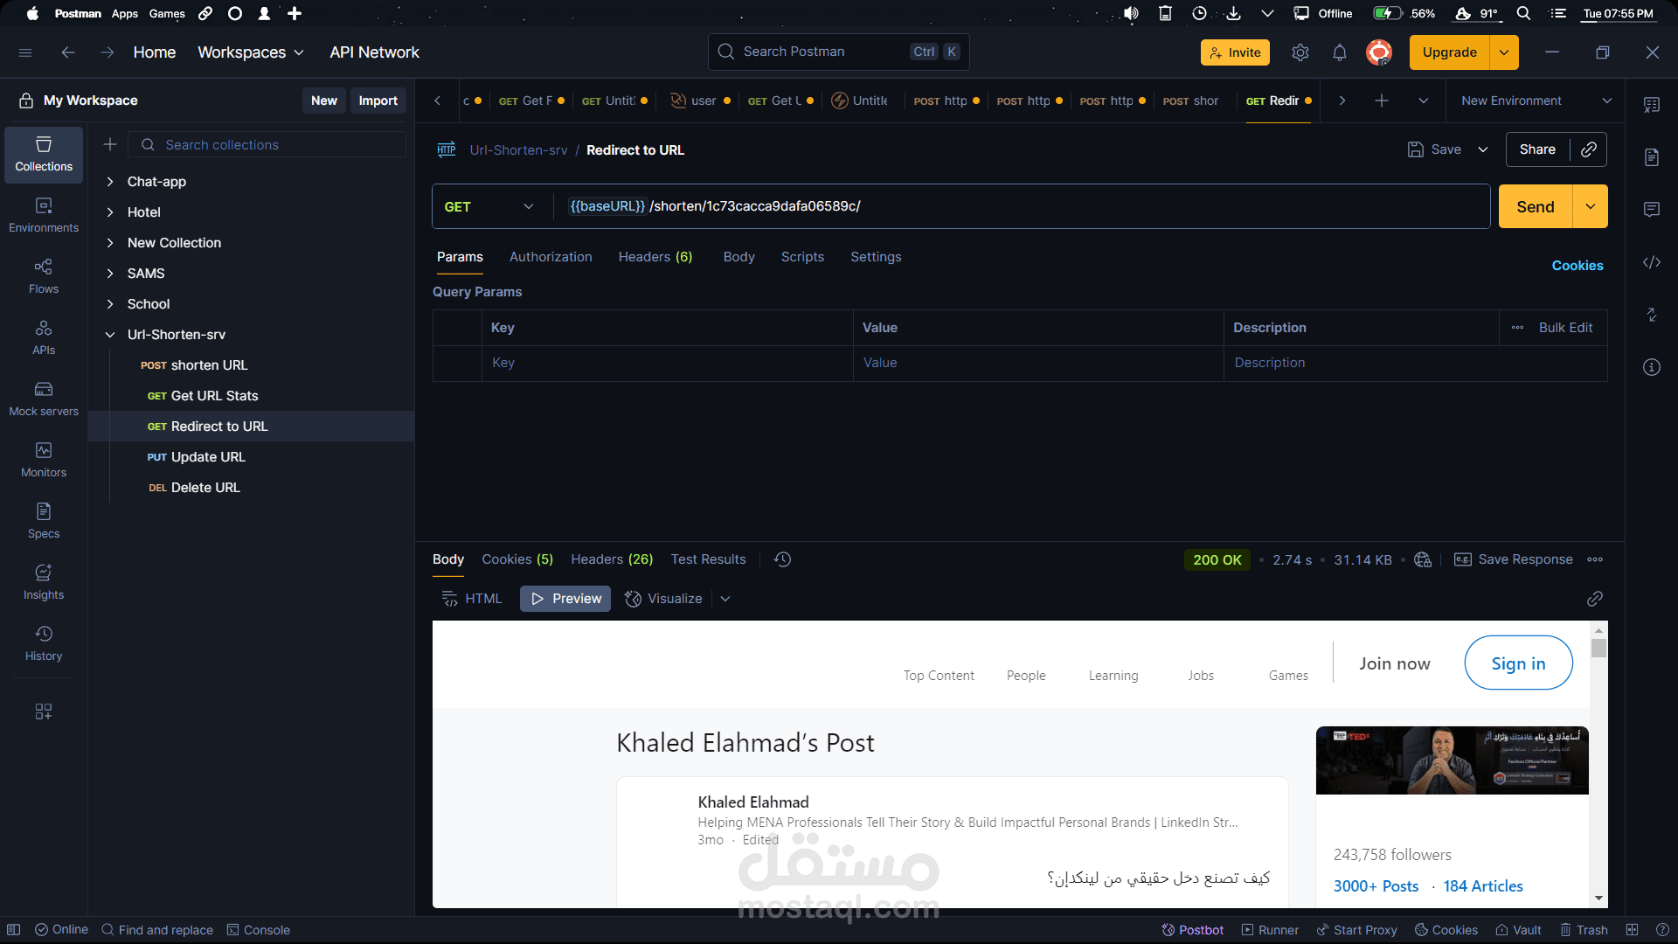This screenshot has height=944, width=1678.
Task: Click the Query Params Key field
Action: pyautogui.click(x=667, y=363)
